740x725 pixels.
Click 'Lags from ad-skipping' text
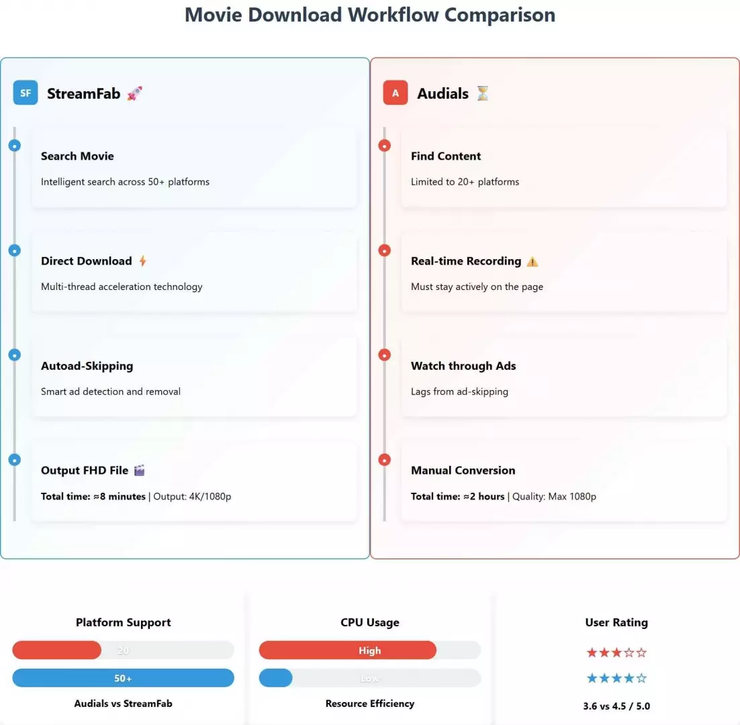tap(460, 391)
